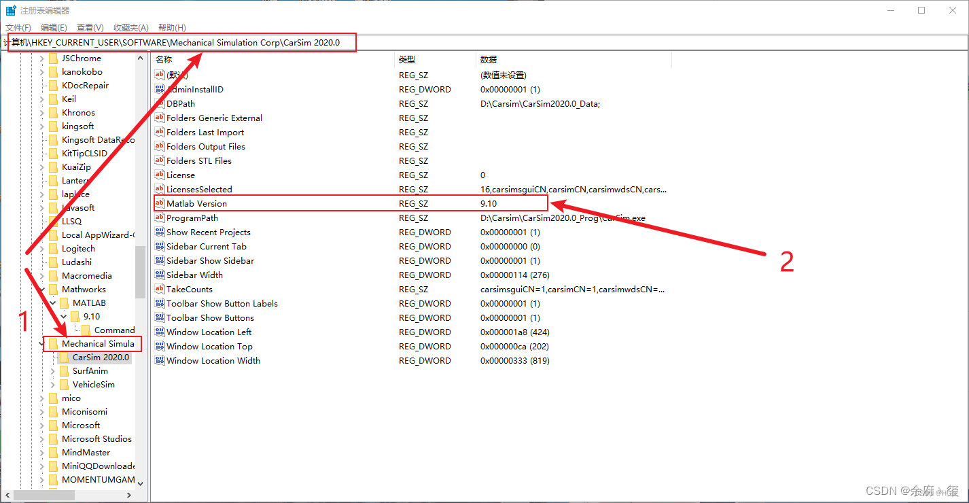Click the 9.10 data cell
The height and width of the screenshot is (503, 969).
click(x=489, y=203)
